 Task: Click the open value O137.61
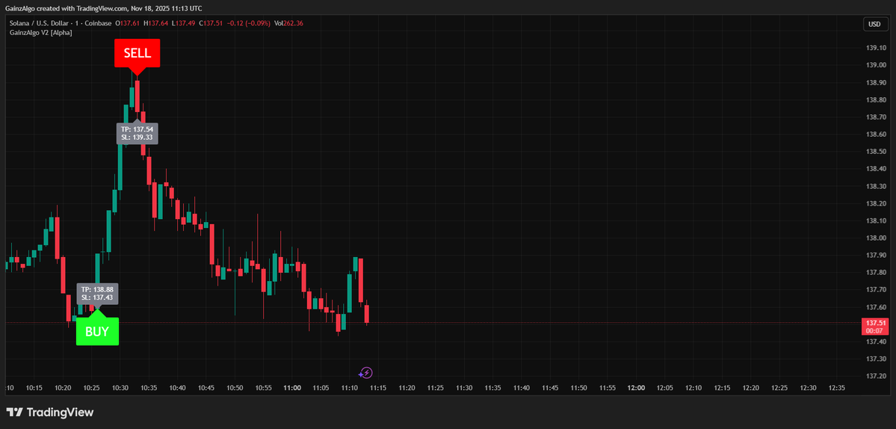(x=128, y=23)
